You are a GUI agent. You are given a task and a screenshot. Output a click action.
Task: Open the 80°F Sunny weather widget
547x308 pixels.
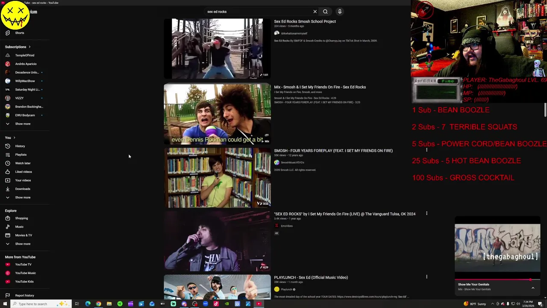(x=475, y=304)
